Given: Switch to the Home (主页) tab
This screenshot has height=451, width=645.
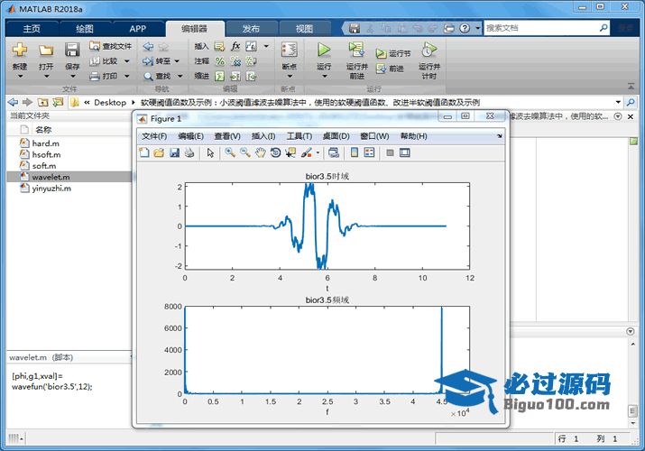Looking at the screenshot, I should pyautogui.click(x=32, y=29).
